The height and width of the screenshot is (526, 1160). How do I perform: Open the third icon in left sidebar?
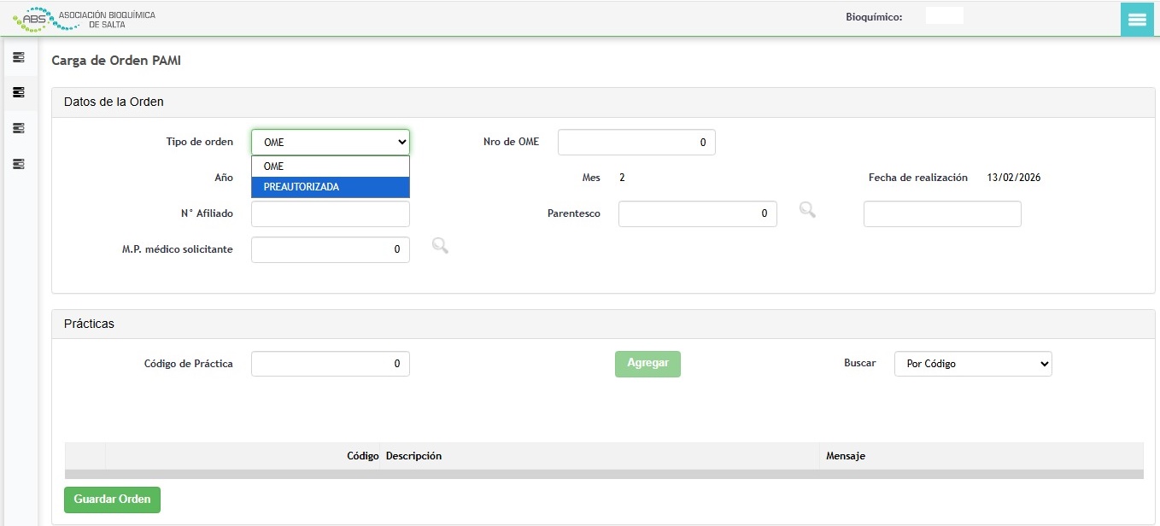18,128
